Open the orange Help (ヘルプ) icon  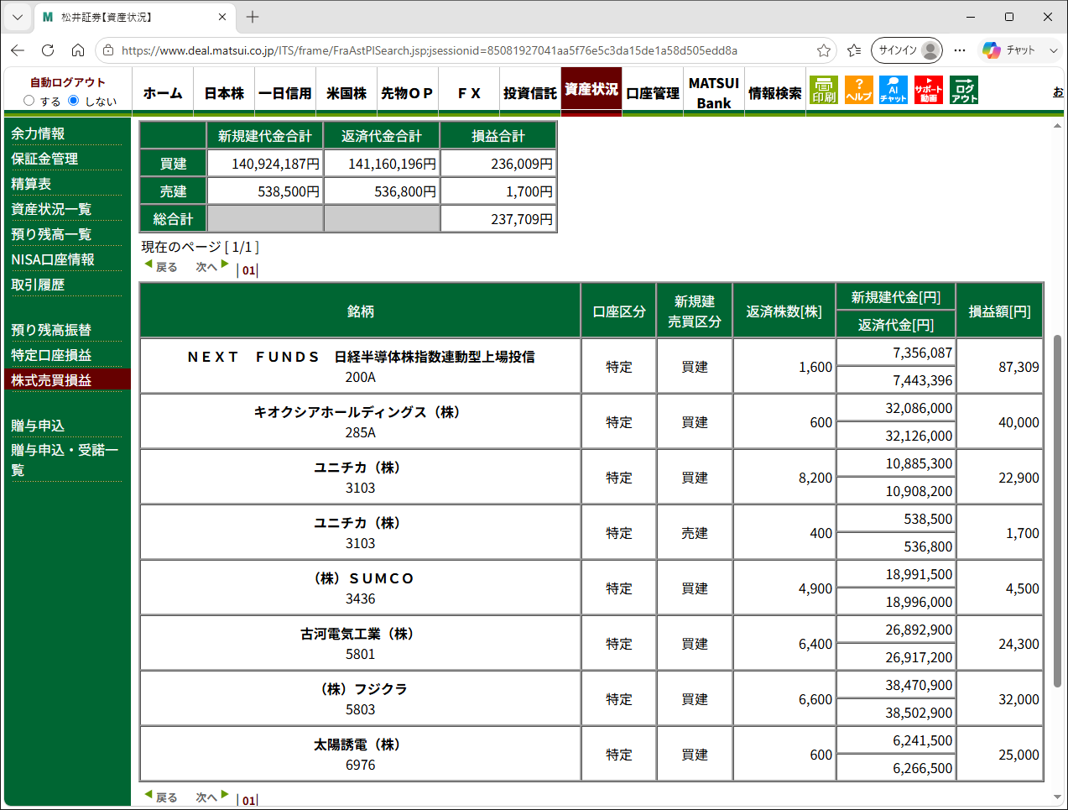click(858, 90)
